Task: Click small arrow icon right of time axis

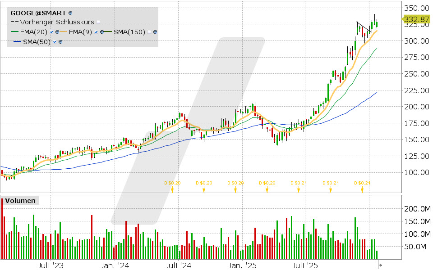Action: tap(381, 265)
